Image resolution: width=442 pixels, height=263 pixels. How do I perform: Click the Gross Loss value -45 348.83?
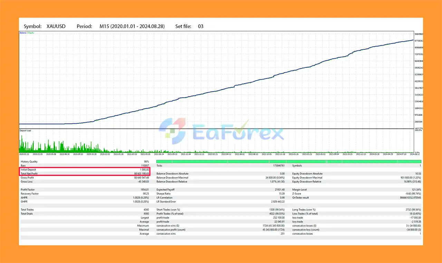143,181
